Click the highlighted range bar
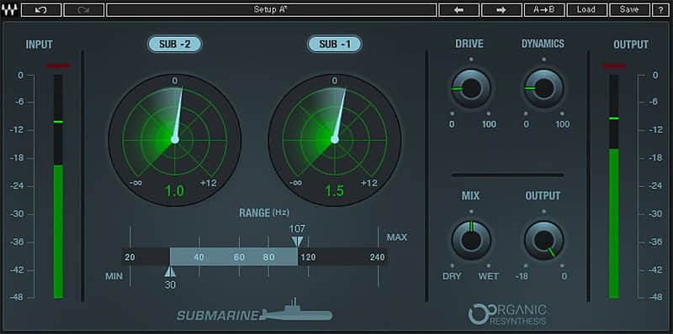The width and height of the screenshot is (673, 334). point(234,257)
